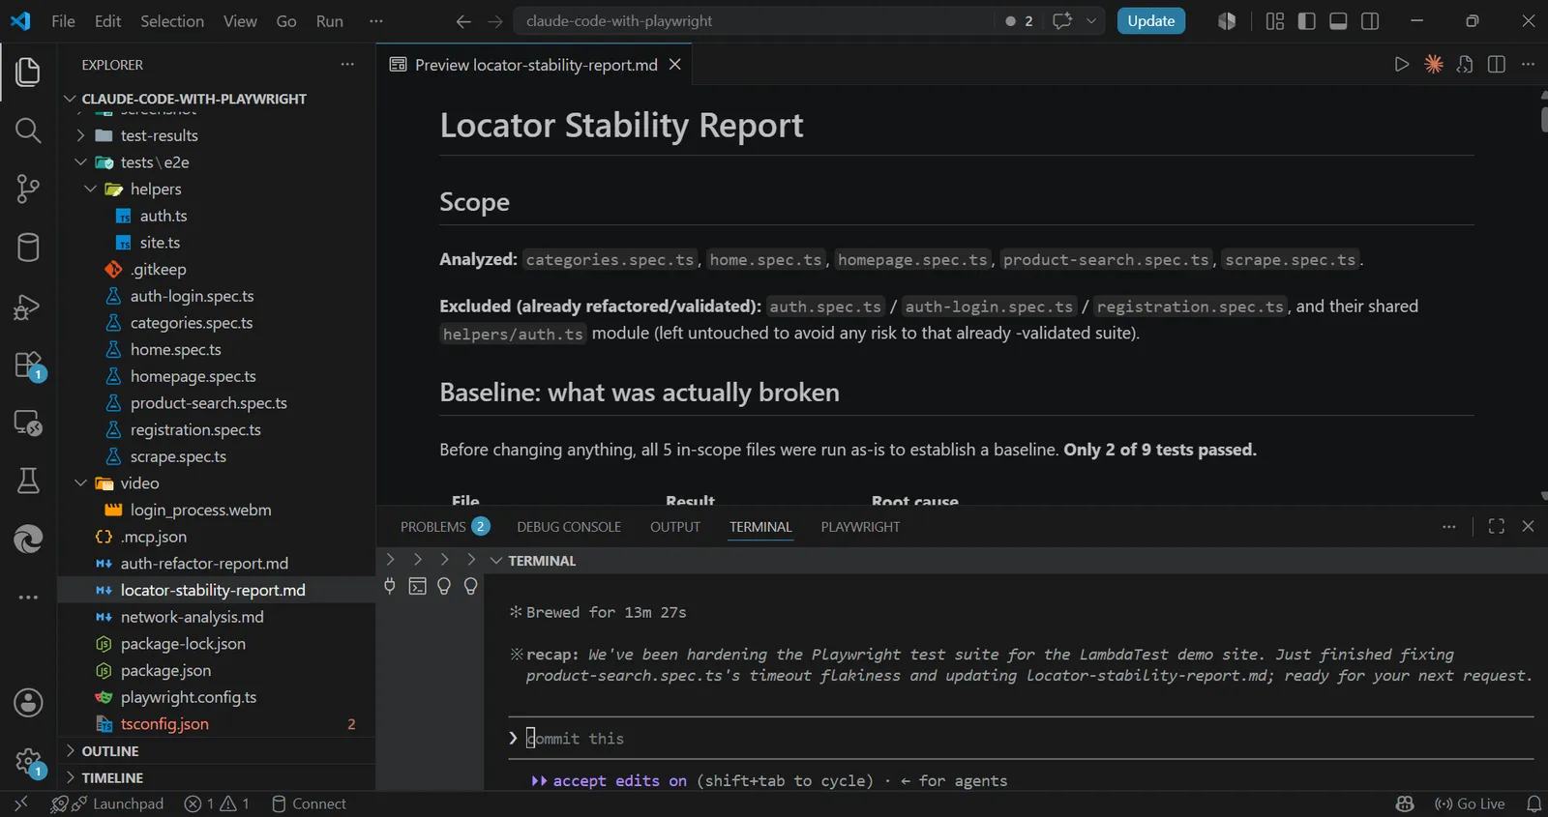This screenshot has width=1548, height=817.
Task: Go back with the left arrow
Action: click(x=463, y=20)
